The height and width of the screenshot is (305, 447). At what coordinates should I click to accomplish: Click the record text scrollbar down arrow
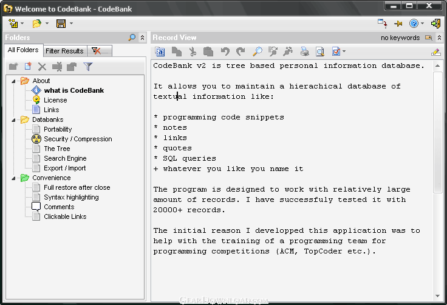[x=438, y=296]
